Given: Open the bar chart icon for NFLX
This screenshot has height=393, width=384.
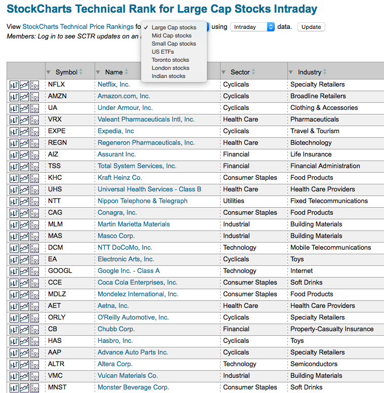Looking at the screenshot, I should pyautogui.click(x=14, y=85).
